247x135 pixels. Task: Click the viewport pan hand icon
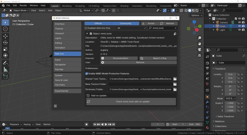(199, 44)
